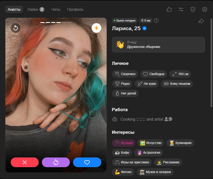213x179 pixels.
Task: Click the Cooking and artist job text
Action: pyautogui.click(x=146, y=119)
